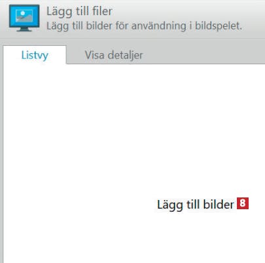Open the Visa detaljer tab

(x=114, y=55)
